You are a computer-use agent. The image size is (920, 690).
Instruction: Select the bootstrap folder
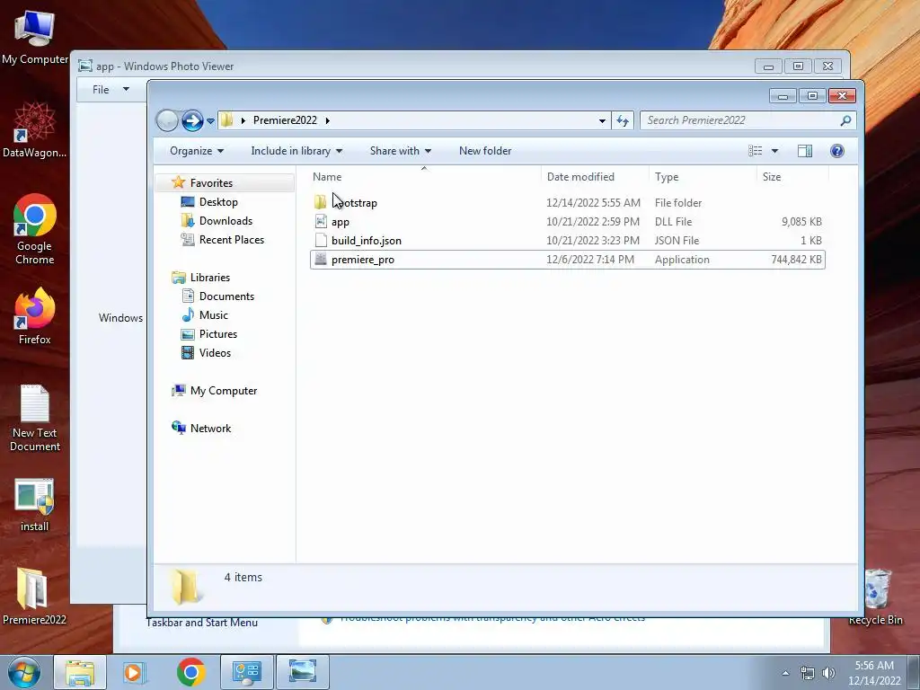pyautogui.click(x=568, y=203)
